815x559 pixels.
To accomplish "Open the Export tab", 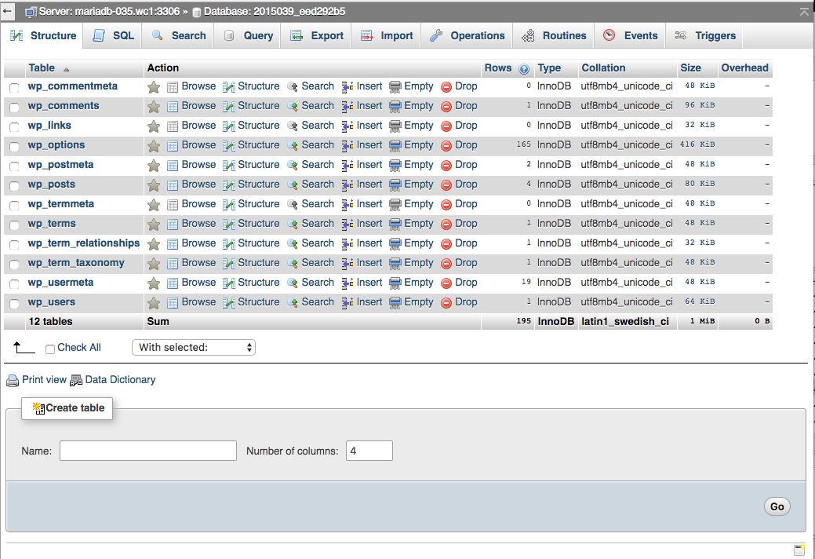I will coord(317,36).
